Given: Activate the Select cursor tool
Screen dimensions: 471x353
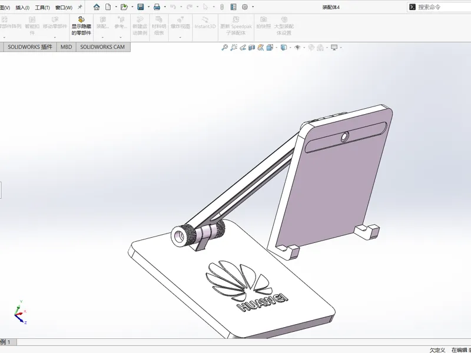Looking at the screenshot, I should click(x=205, y=7).
